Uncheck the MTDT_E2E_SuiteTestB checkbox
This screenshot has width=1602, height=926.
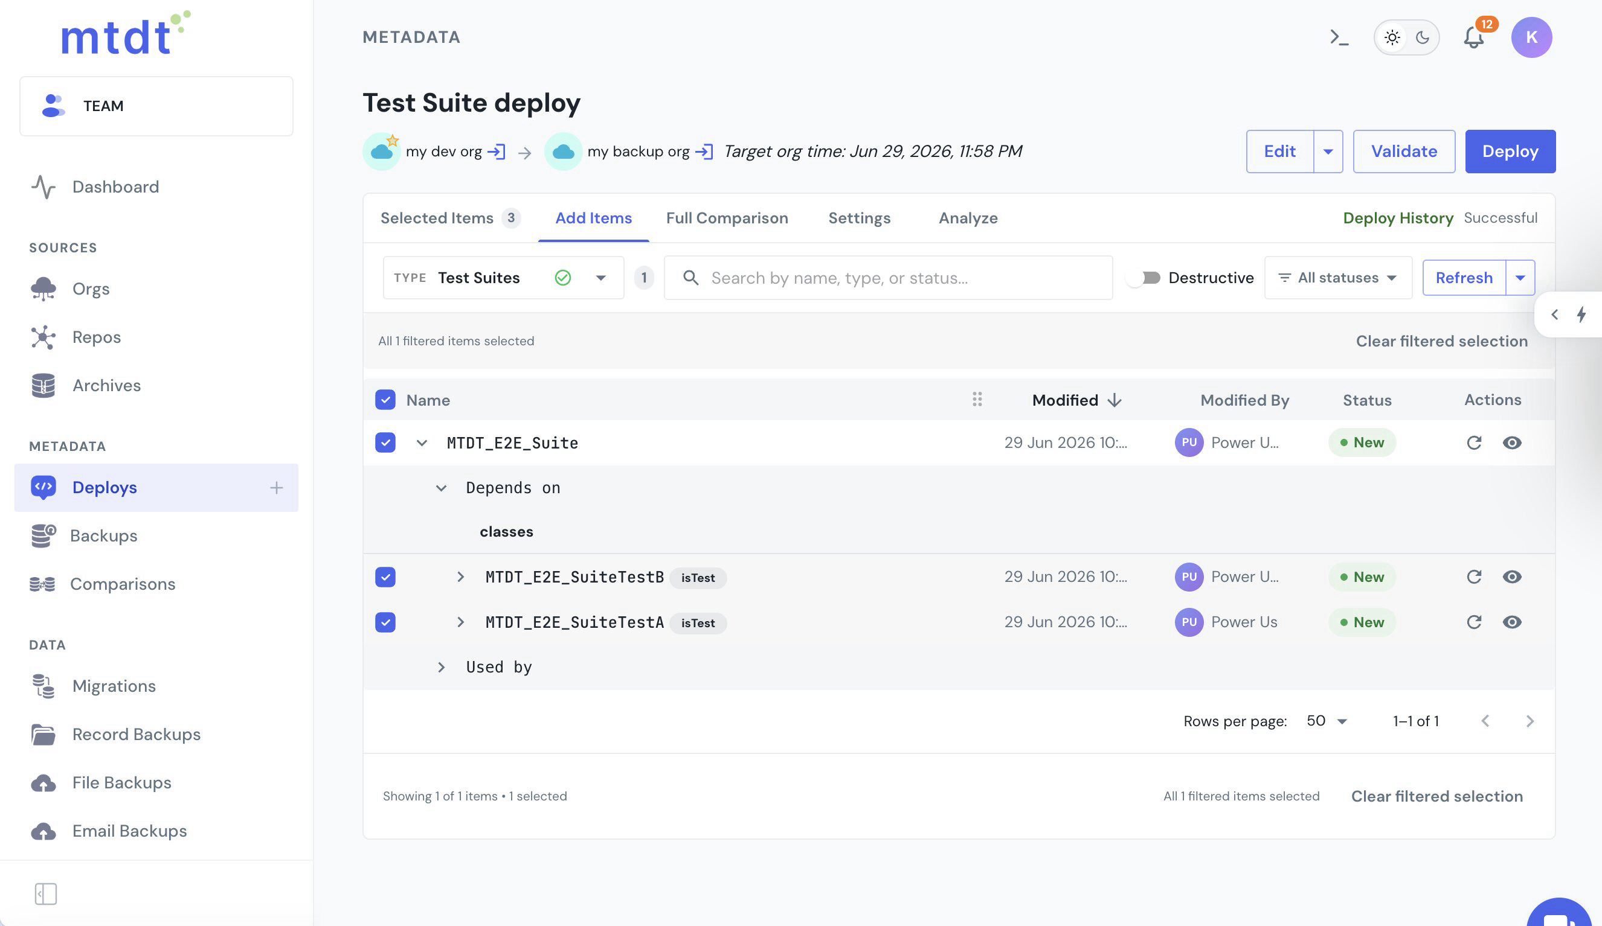(x=385, y=576)
